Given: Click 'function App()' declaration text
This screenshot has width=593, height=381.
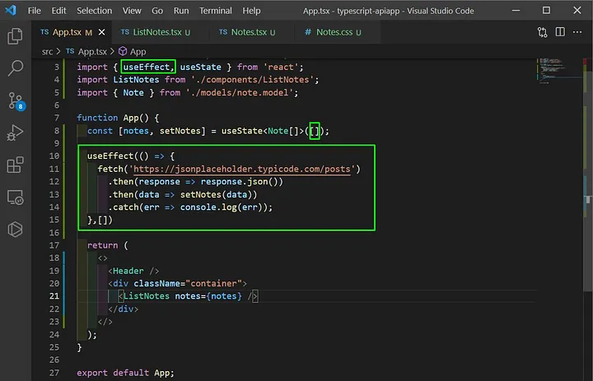Looking at the screenshot, I should click(113, 118).
